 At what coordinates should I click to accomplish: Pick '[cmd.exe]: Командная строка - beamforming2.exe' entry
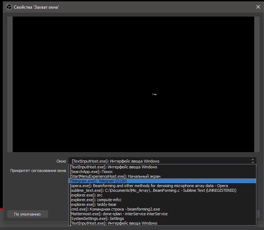click(x=162, y=209)
